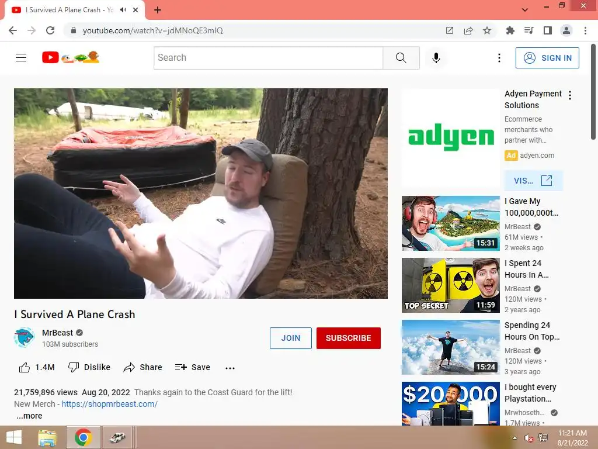Start voice search with the microphone
The image size is (598, 449).
tap(436, 58)
